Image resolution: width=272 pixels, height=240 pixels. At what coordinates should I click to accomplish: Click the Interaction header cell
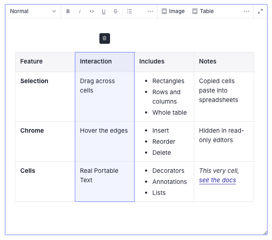(x=105, y=62)
